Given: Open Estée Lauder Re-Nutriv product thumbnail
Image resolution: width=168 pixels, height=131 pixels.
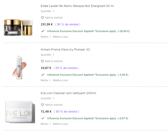Looking at the screenshot, I should click(19, 28).
